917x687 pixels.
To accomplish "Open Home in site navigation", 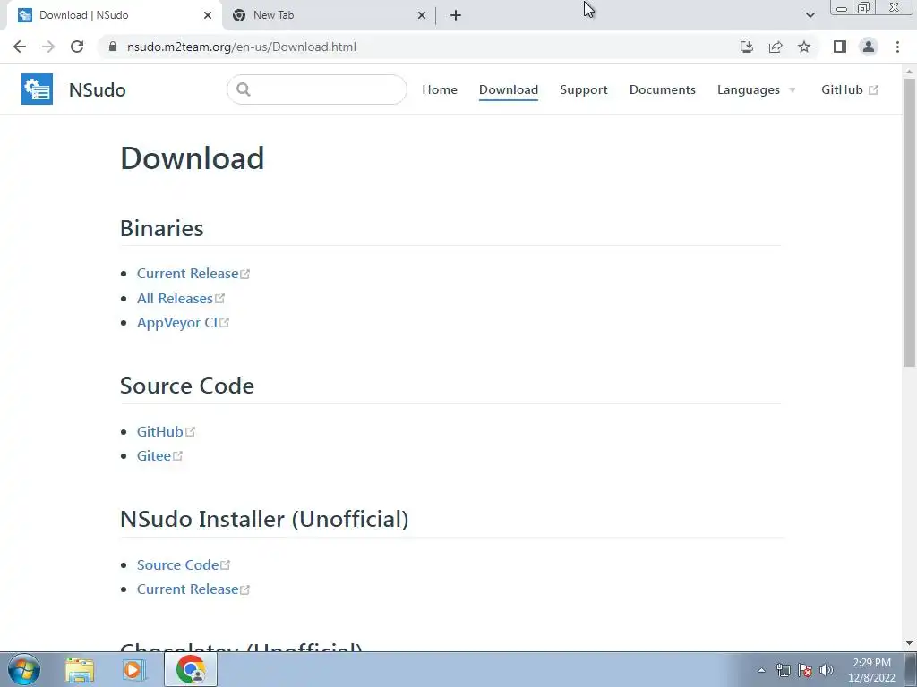I will tap(440, 89).
